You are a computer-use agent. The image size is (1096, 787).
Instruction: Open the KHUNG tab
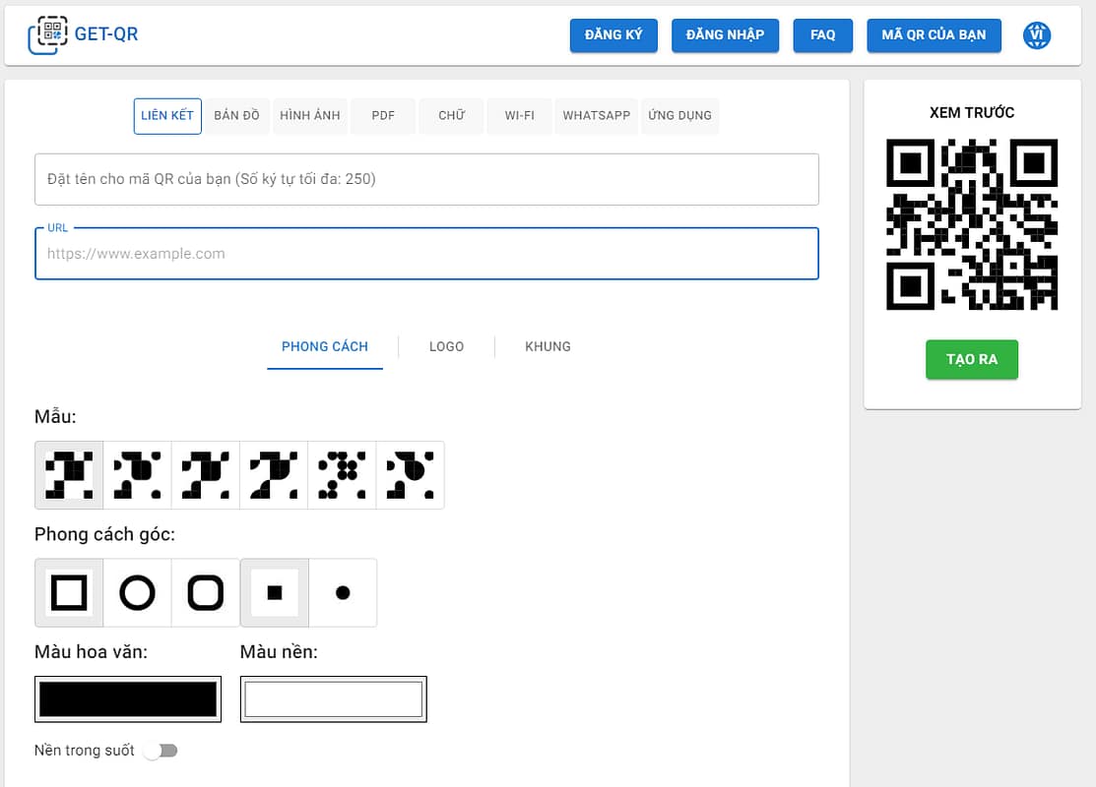(548, 347)
